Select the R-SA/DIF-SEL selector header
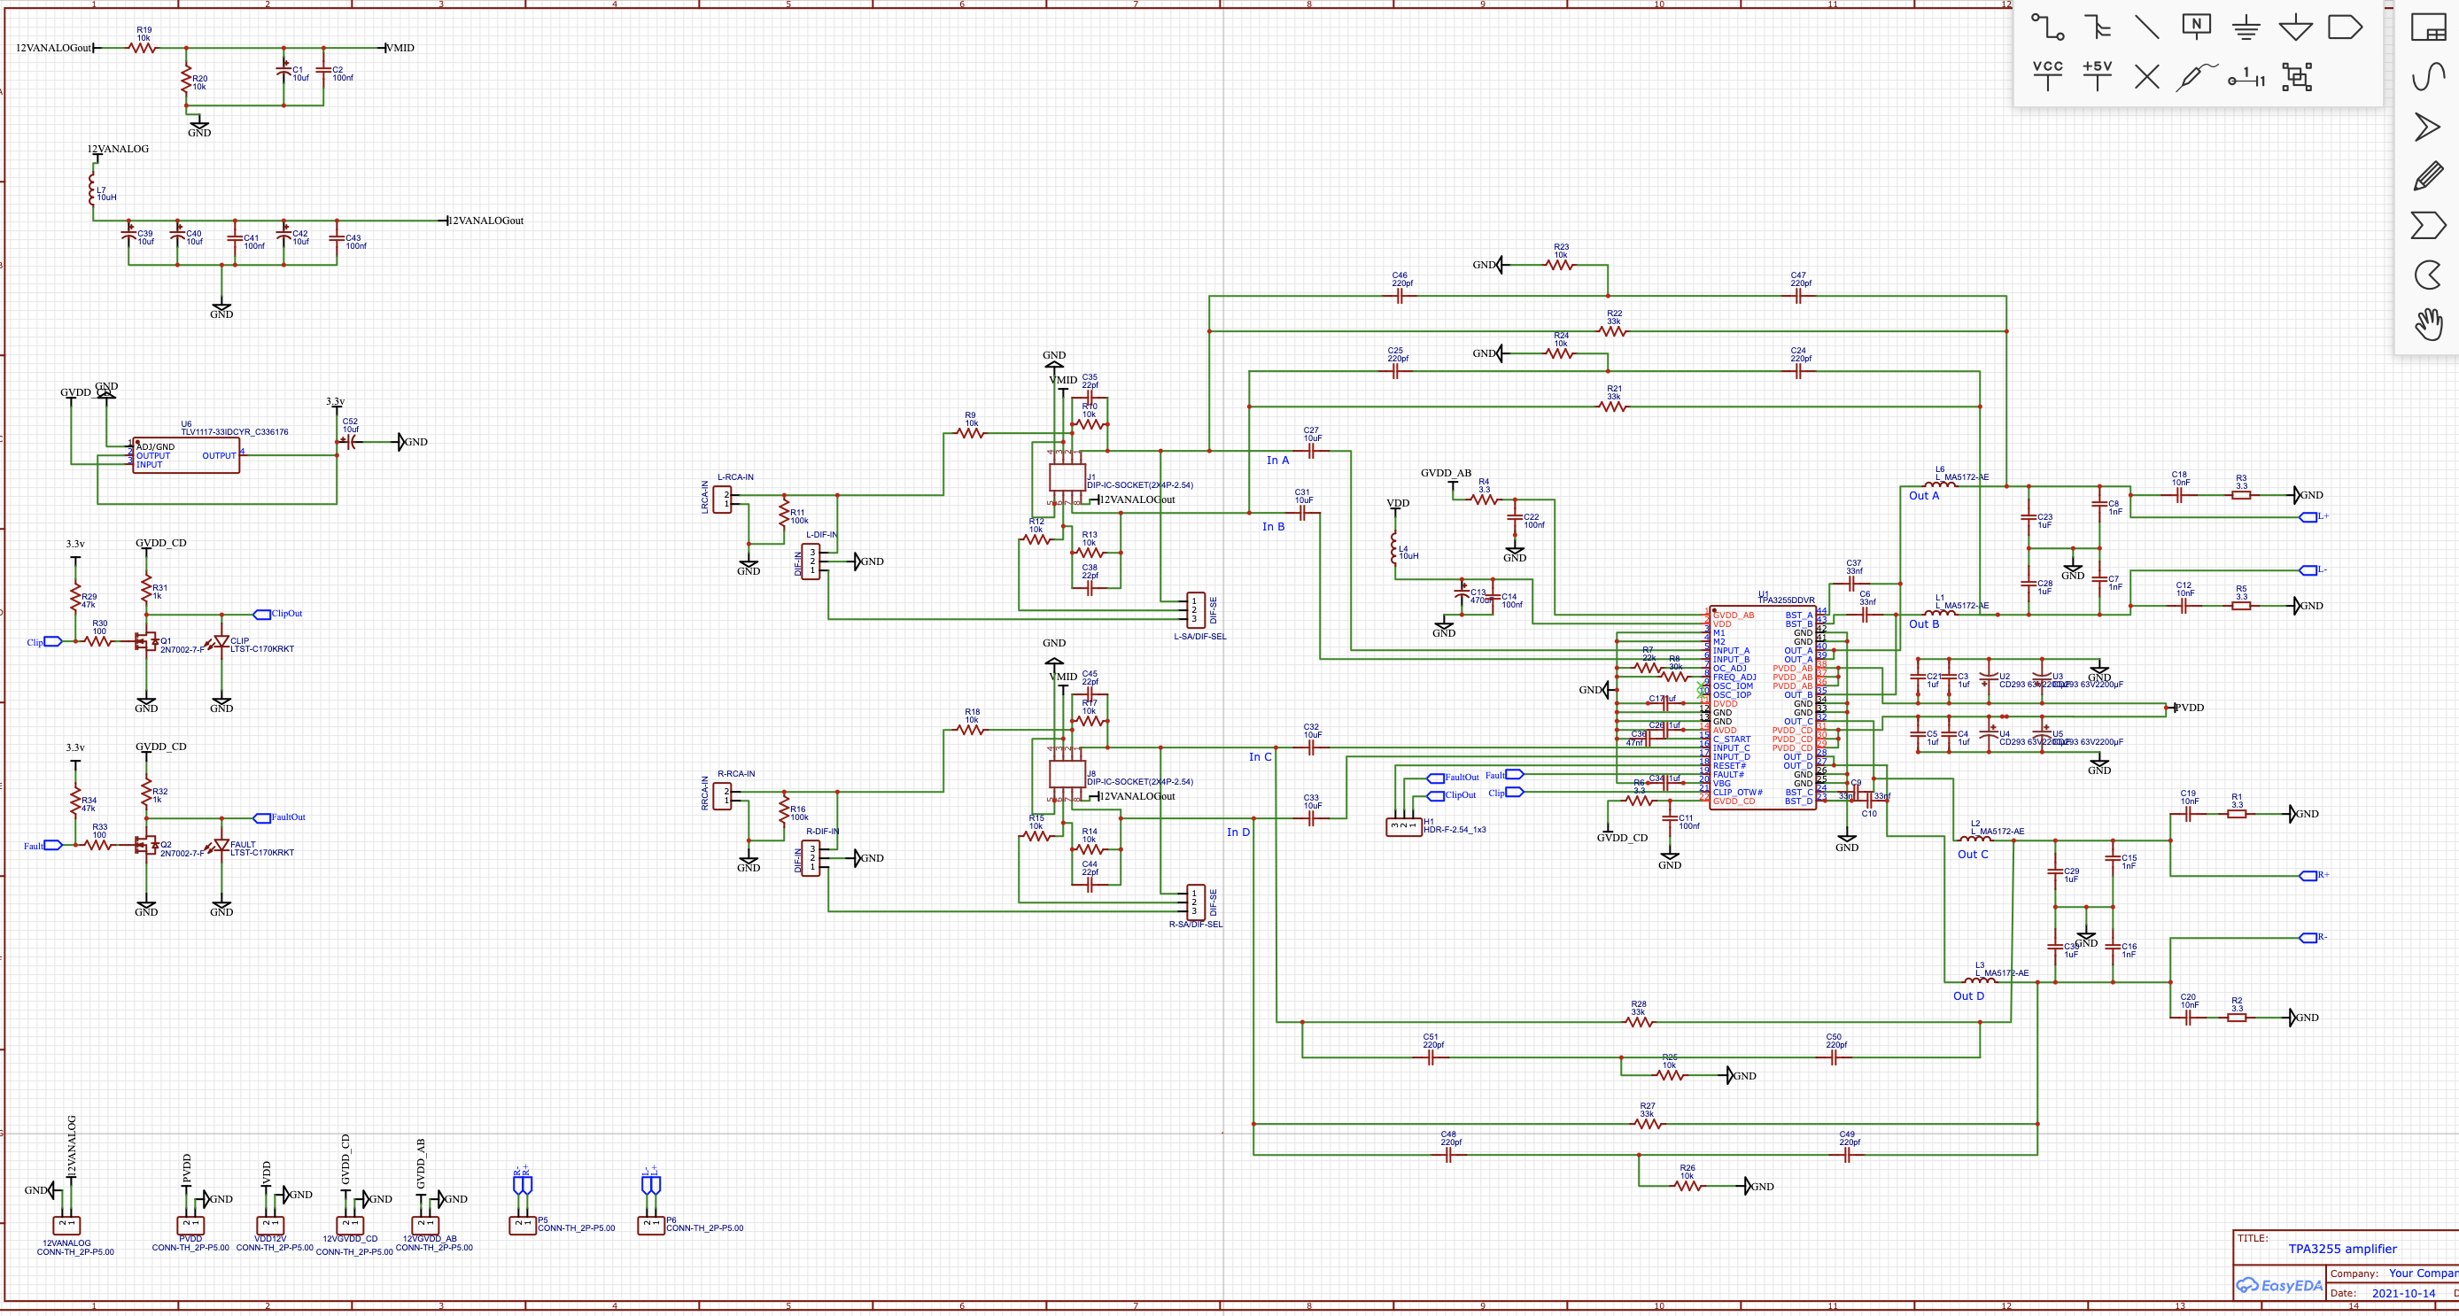 pos(1194,902)
